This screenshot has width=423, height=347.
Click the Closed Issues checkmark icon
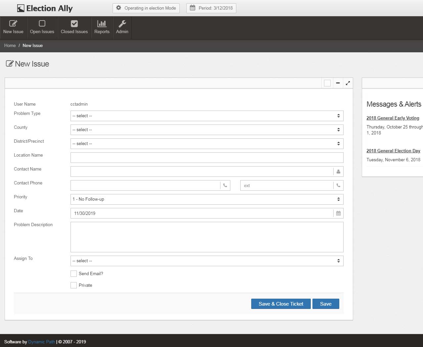pyautogui.click(x=74, y=24)
